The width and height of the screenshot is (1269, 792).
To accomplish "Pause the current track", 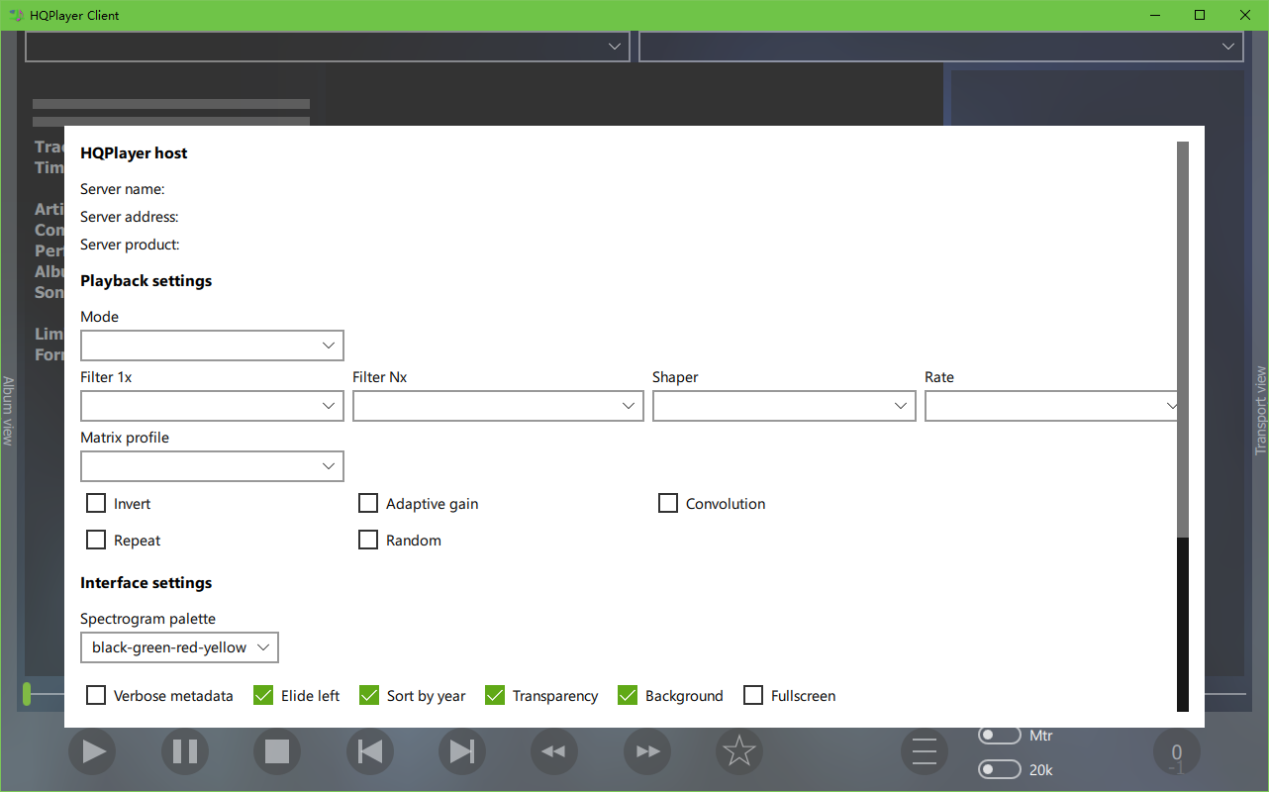I will [x=185, y=751].
